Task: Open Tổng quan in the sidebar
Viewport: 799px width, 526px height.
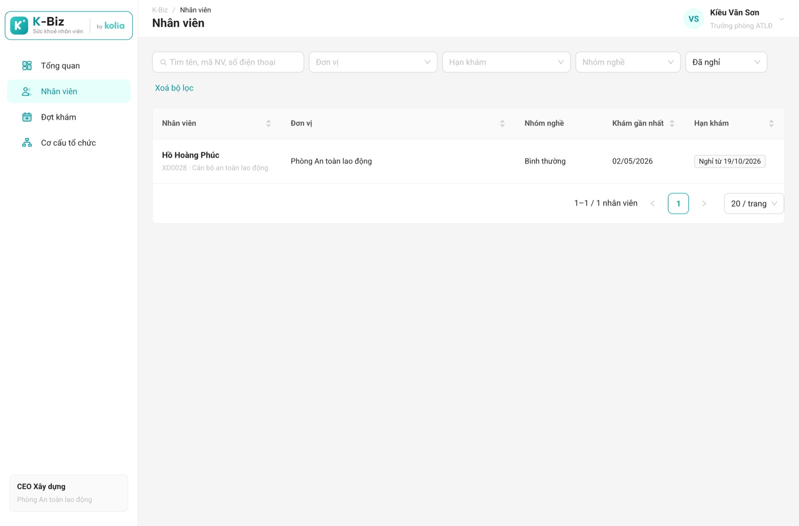Action: tap(69, 65)
